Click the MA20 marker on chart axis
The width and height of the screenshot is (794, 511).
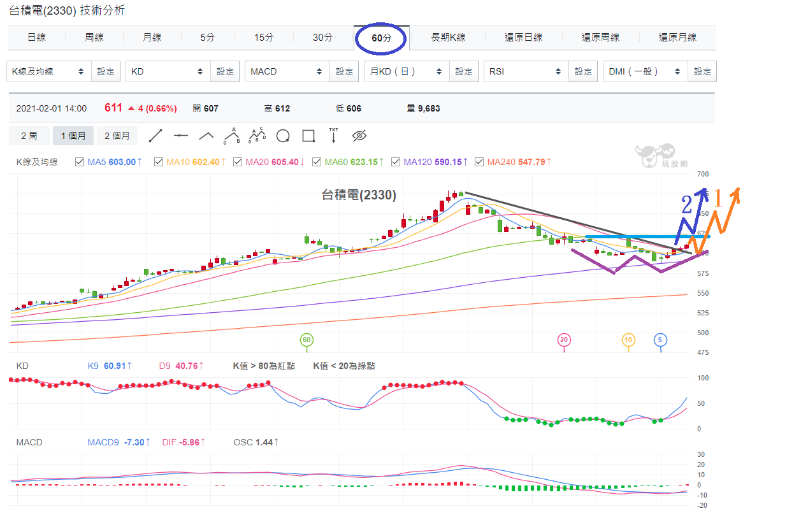563,340
